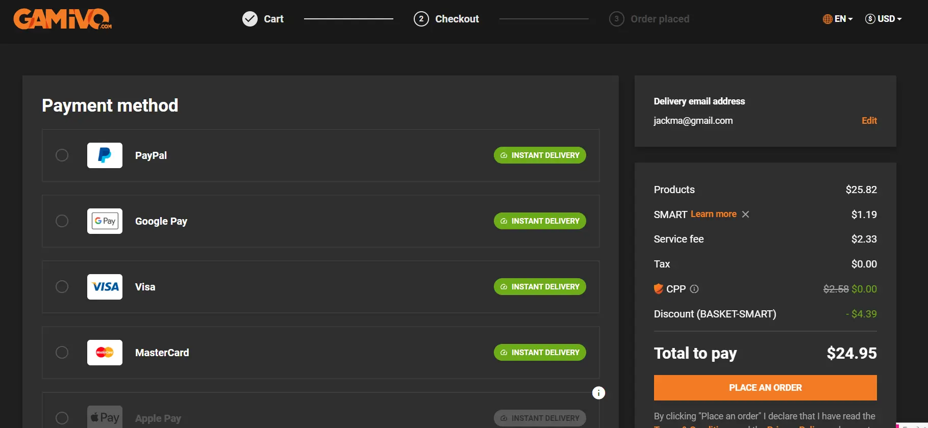
Task: Click the GAMIVO logo
Action: [62, 19]
